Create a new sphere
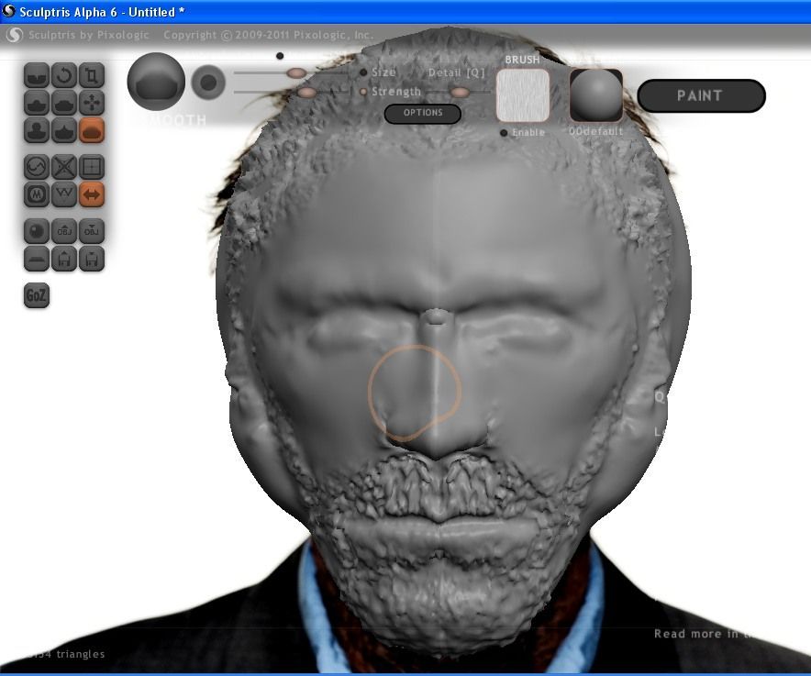811x676 pixels. (x=35, y=230)
